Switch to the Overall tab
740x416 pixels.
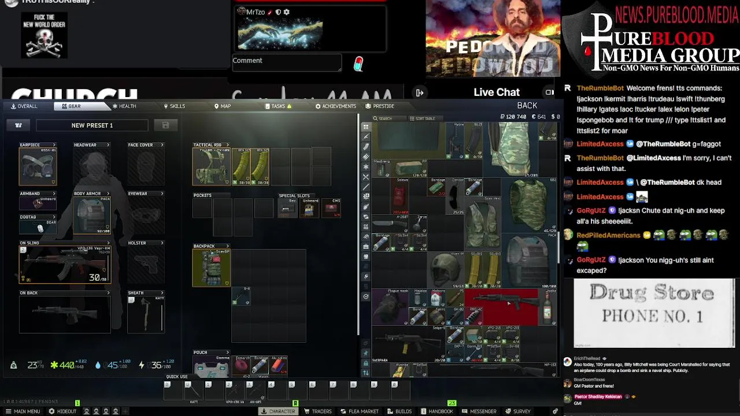click(23, 106)
